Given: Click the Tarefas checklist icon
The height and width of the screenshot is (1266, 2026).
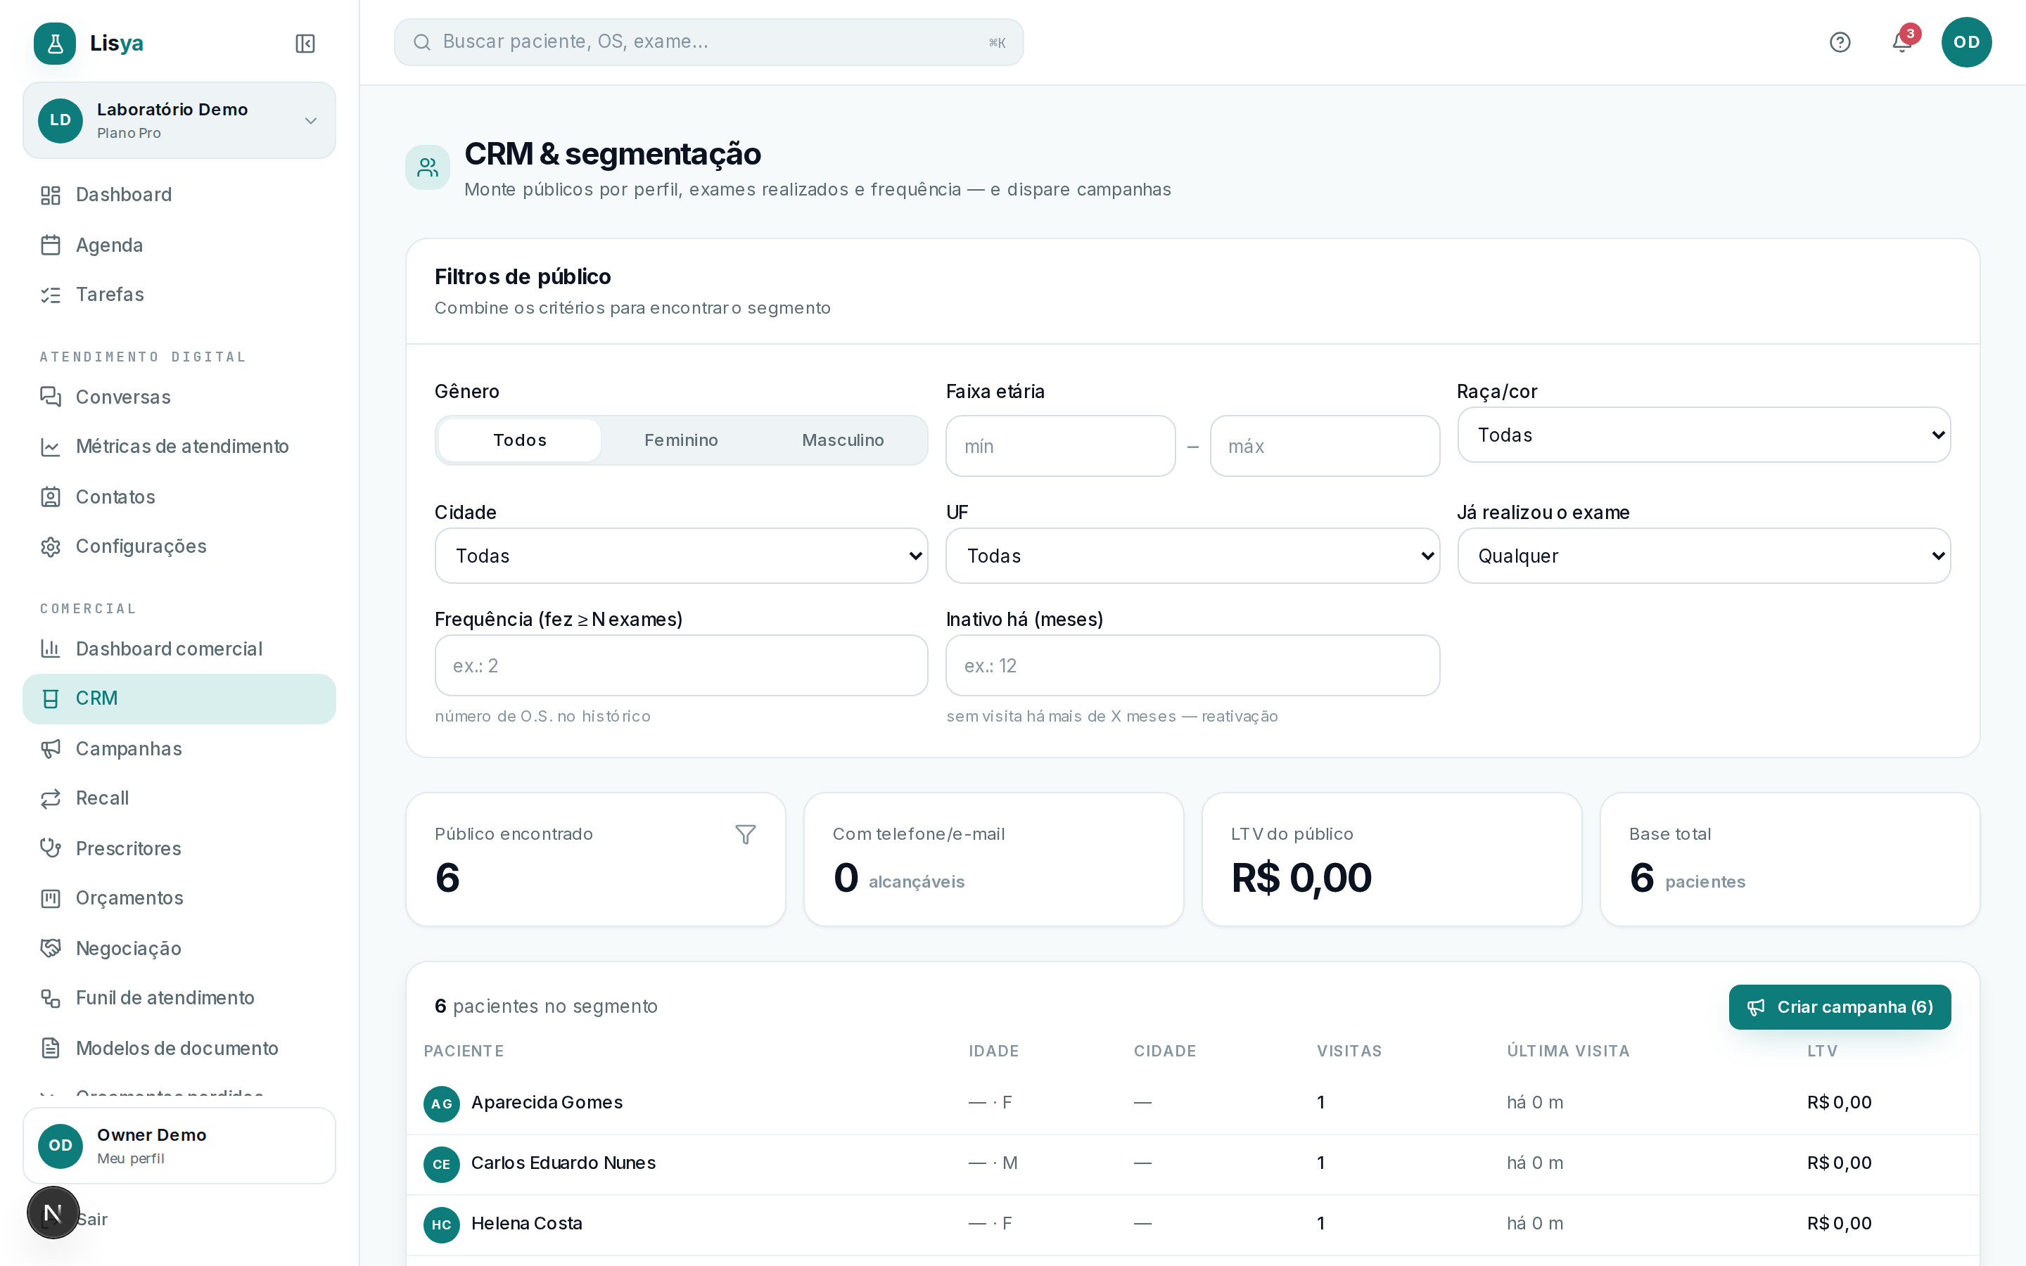Looking at the screenshot, I should 50,295.
